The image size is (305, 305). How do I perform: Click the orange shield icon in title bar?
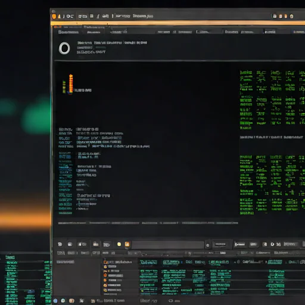pos(54,17)
